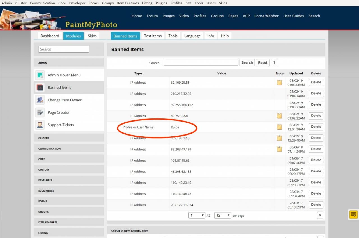
Task: Click the Updated column header
Action: point(296,73)
